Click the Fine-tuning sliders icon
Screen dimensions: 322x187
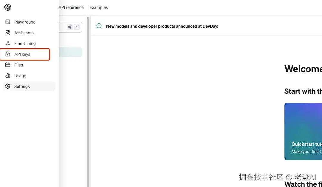point(8,43)
